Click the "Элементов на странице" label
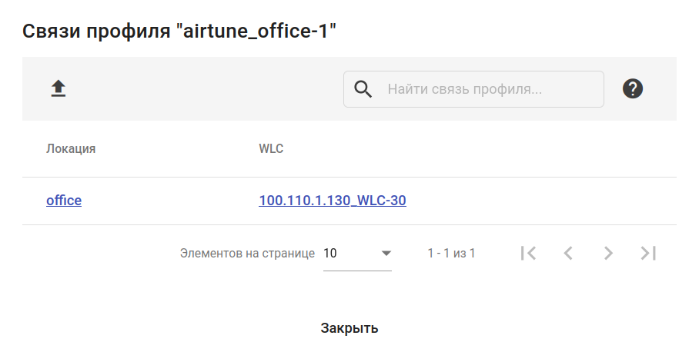This screenshot has width=699, height=352. (x=247, y=253)
